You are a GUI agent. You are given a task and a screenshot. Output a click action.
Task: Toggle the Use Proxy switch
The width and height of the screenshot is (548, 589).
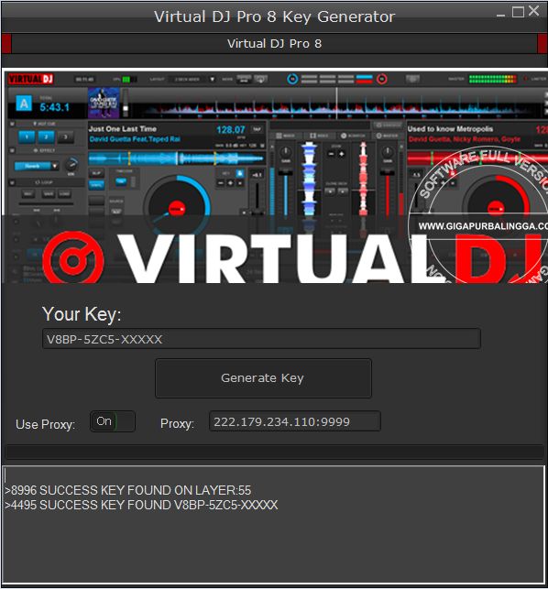[113, 421]
